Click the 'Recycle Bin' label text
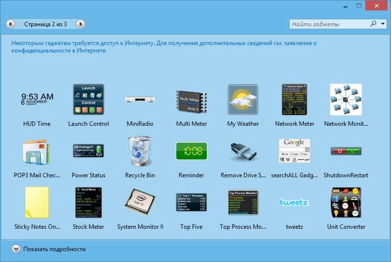391x262 pixels. click(140, 175)
